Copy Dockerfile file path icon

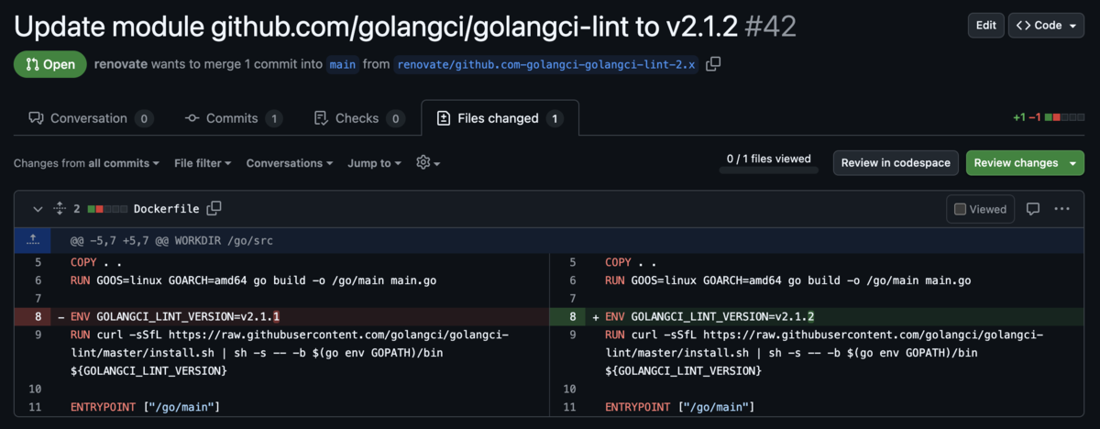(x=214, y=208)
